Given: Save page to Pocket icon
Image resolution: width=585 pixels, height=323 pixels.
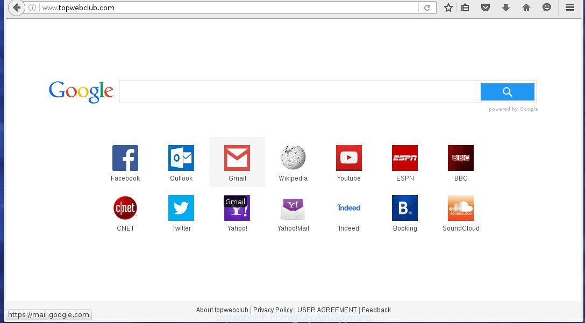Looking at the screenshot, I should 486,8.
